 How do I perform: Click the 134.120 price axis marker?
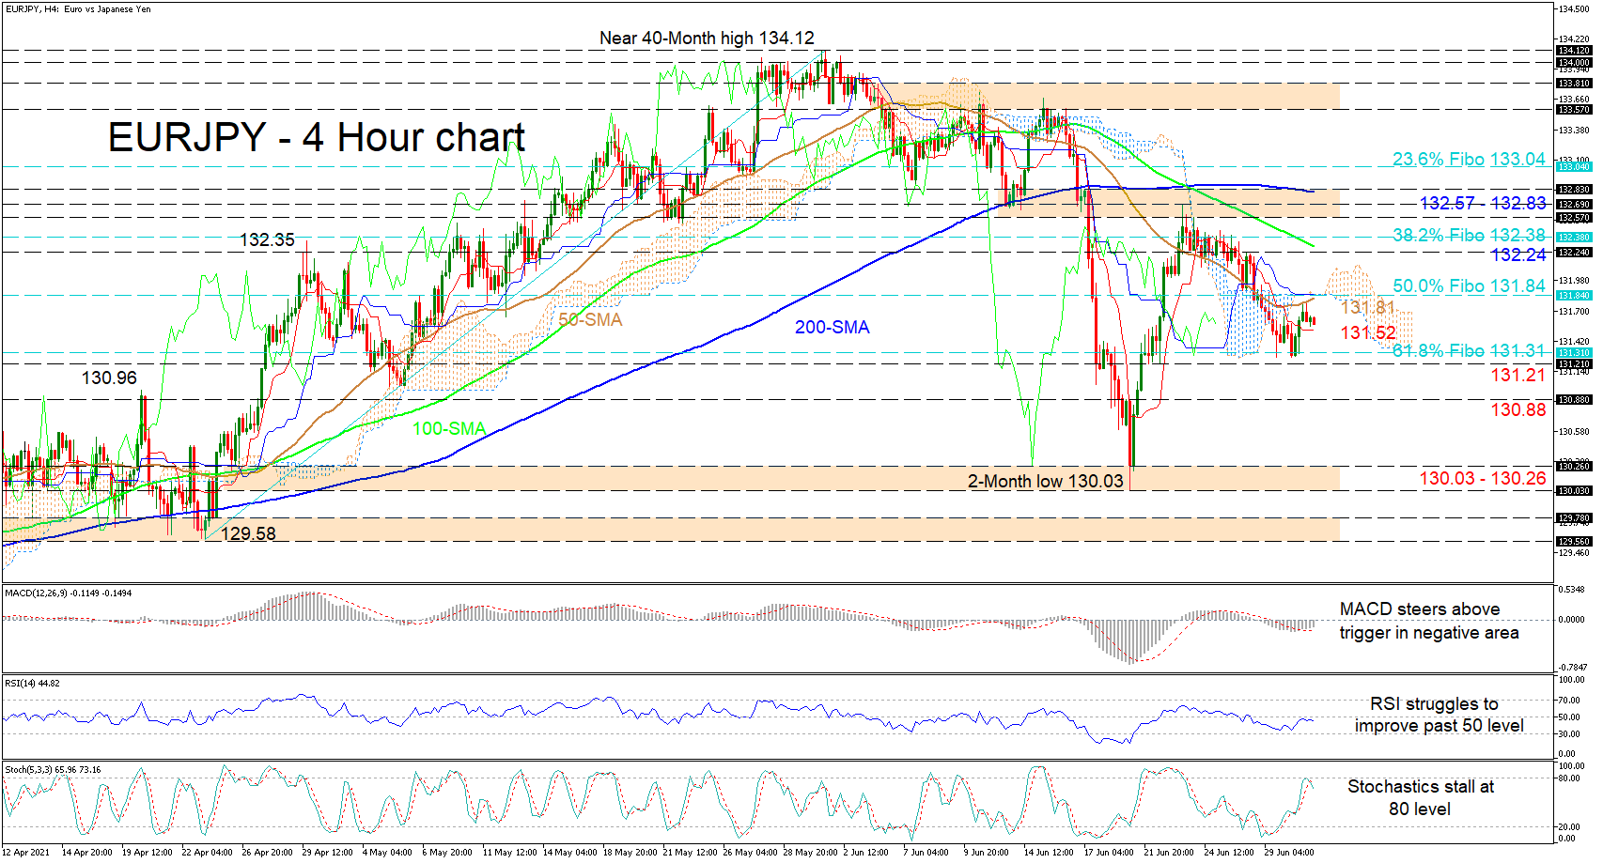[1575, 51]
